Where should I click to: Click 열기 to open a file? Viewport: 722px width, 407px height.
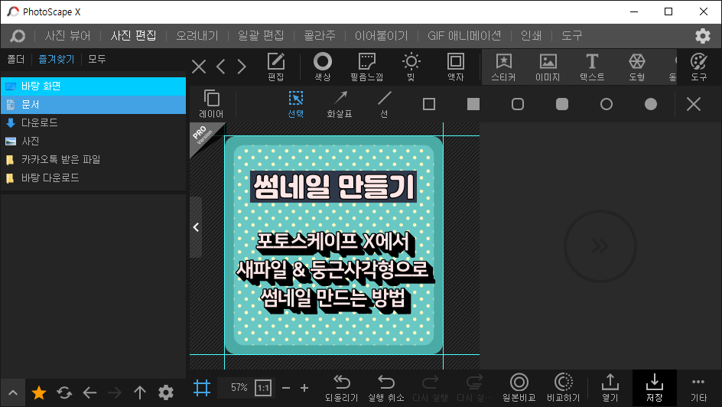pos(610,388)
